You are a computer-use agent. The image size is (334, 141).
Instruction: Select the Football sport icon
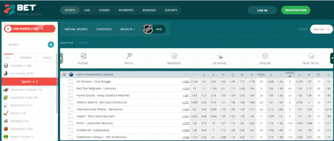pyautogui.click(x=83, y=56)
